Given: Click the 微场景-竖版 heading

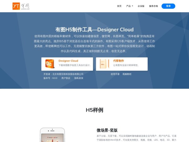Looking at the screenshot, I should pyautogui.click(x=107, y=130).
